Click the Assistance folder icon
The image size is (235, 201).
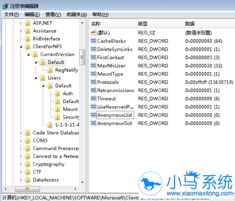click(x=28, y=31)
